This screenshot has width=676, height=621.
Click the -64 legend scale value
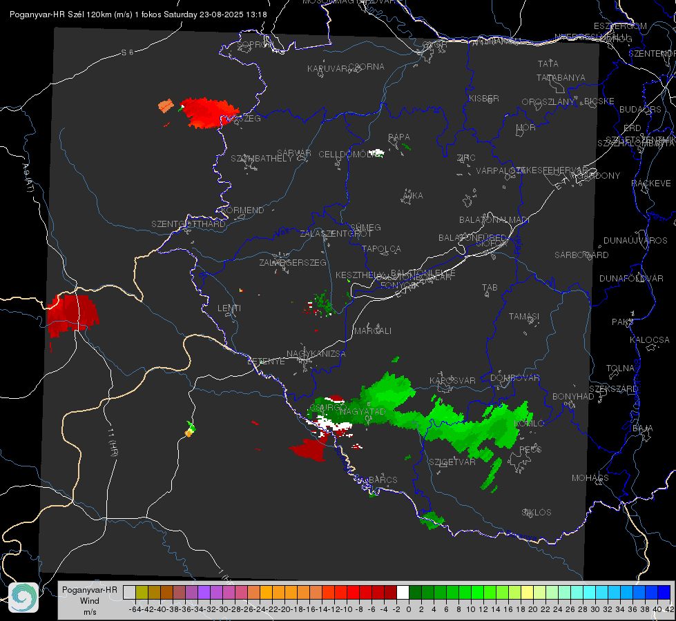click(135, 609)
